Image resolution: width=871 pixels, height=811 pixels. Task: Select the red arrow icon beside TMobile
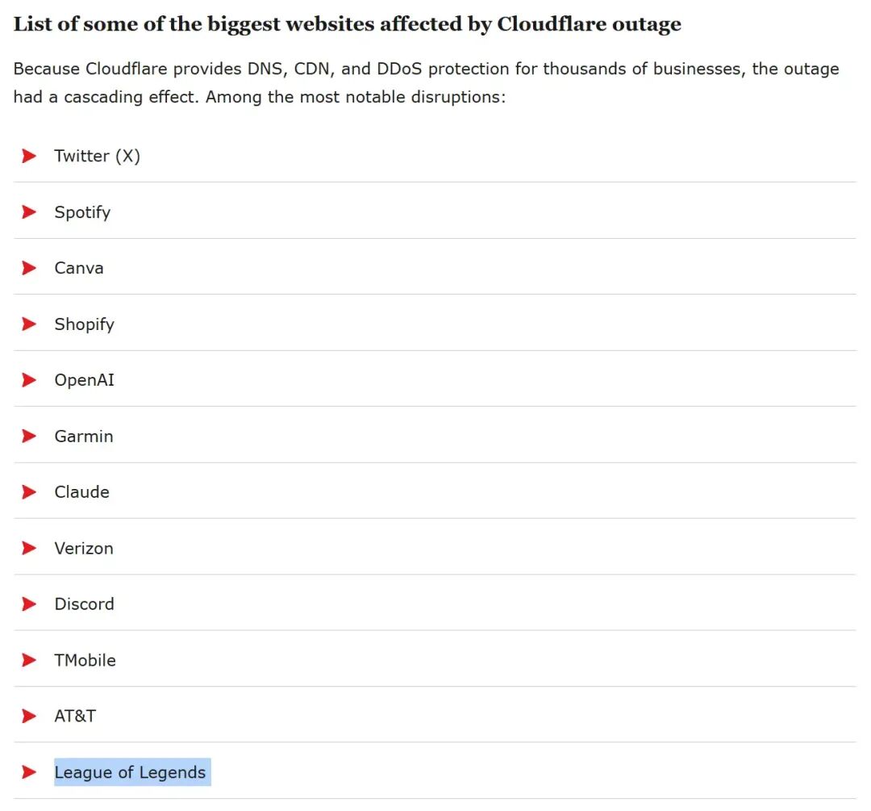pos(29,660)
